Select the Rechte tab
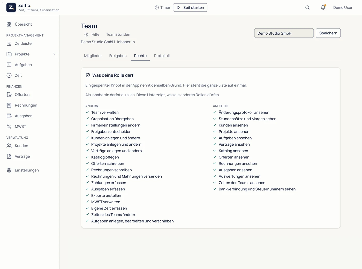 coord(140,56)
